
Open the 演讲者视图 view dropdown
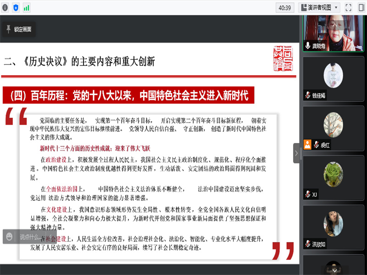319,7
